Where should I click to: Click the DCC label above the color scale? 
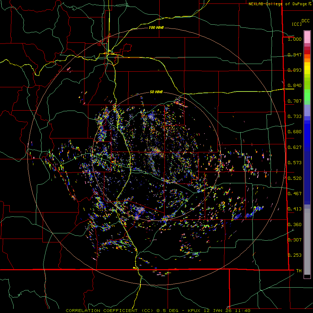coord(305,21)
